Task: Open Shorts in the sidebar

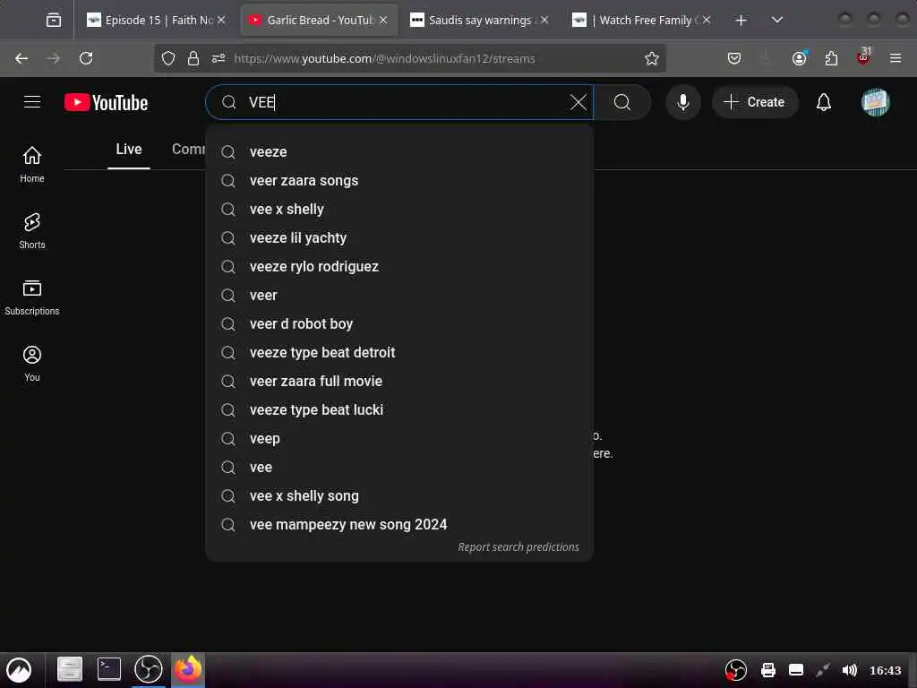Action: coord(32,231)
